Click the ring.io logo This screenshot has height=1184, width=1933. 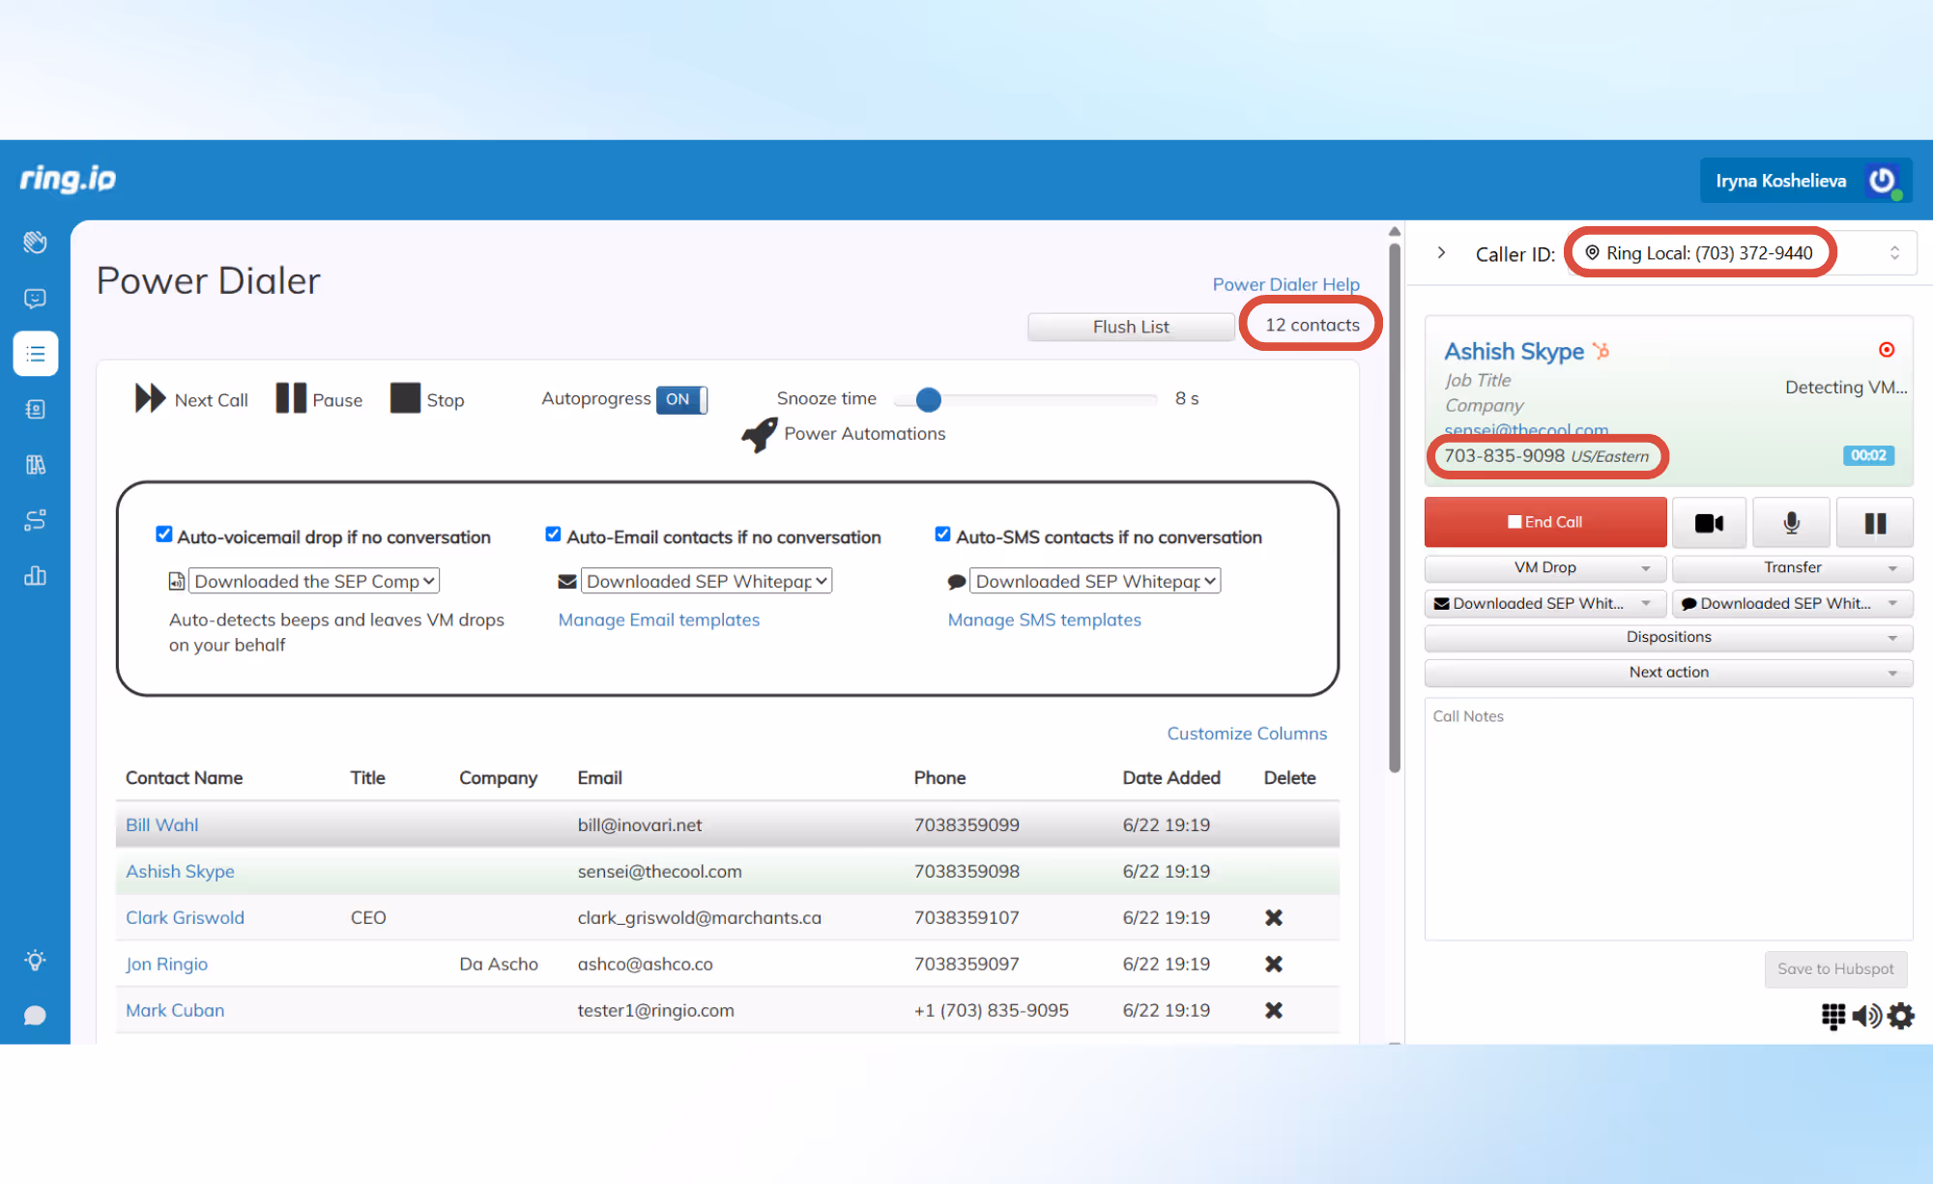click(68, 179)
